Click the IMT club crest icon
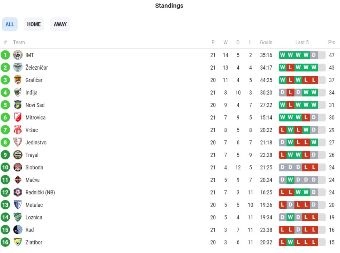This screenshot has height=253, width=340. pos(18,55)
